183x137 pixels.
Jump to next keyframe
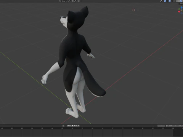76,126
